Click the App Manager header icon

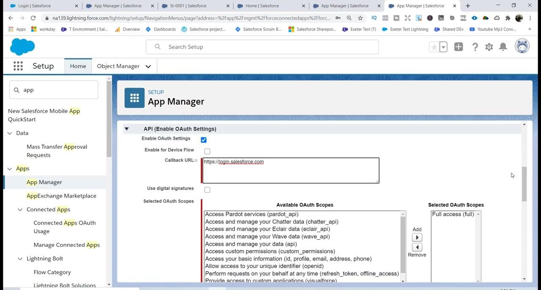click(x=134, y=98)
